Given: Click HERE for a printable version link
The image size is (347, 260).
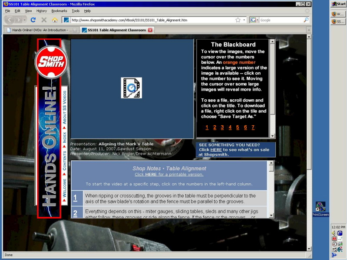Looking at the screenshot, I should (169, 174).
